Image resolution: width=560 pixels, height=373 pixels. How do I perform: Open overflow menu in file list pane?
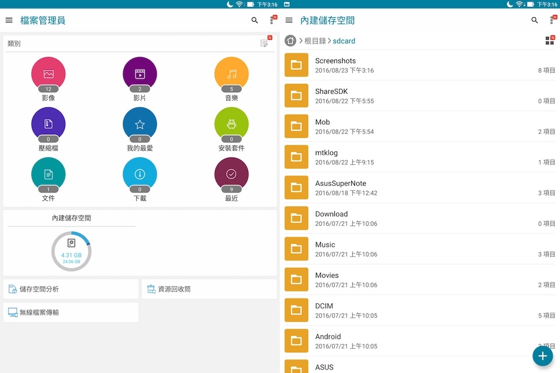(x=552, y=20)
